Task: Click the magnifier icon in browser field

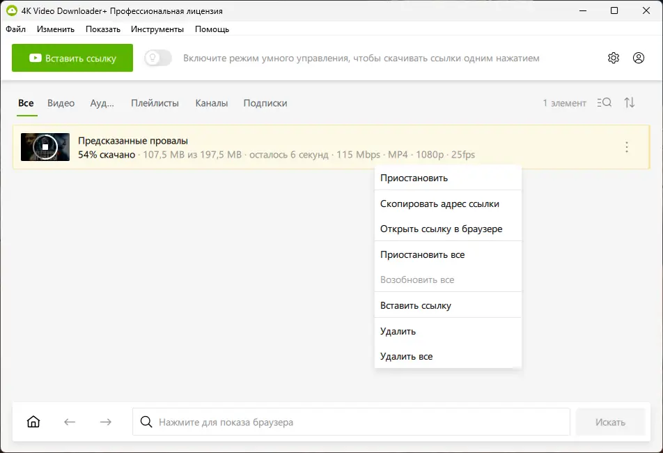Action: coord(146,422)
